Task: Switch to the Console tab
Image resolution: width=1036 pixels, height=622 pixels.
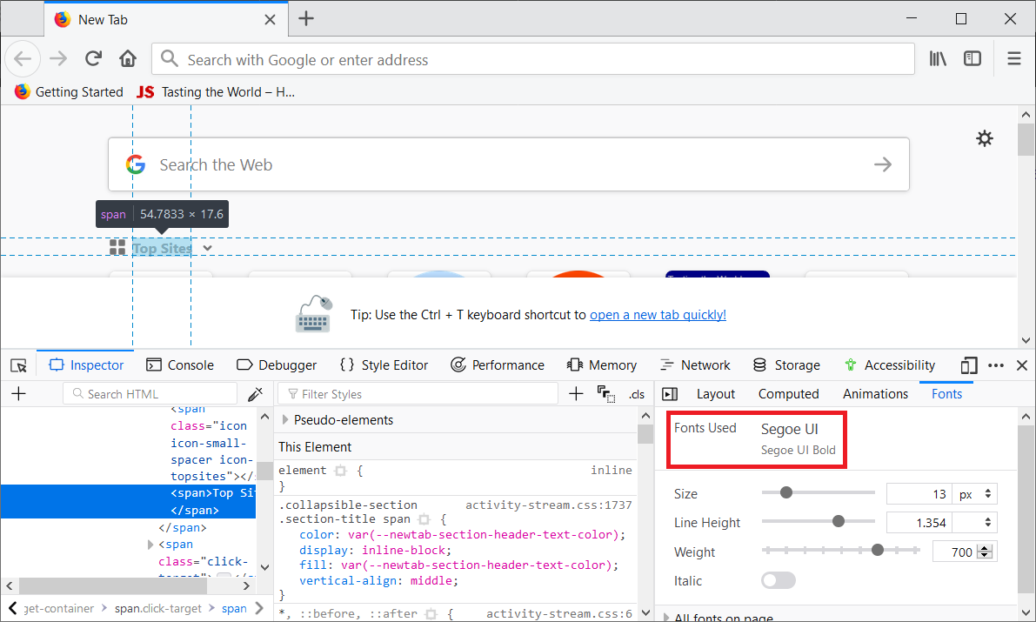Action: [x=180, y=365]
